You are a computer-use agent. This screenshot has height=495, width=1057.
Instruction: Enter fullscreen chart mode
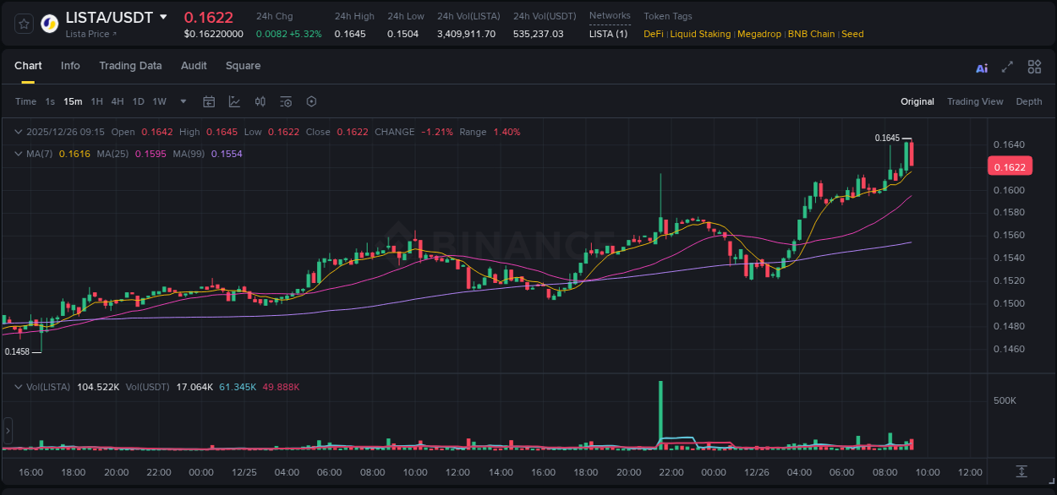1006,66
